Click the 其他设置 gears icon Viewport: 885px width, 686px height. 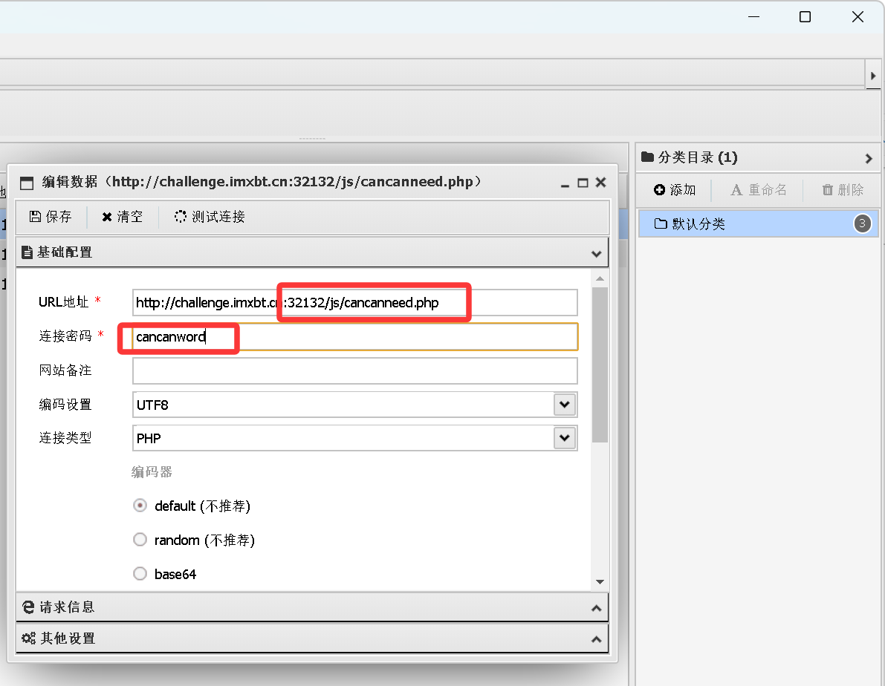(28, 638)
